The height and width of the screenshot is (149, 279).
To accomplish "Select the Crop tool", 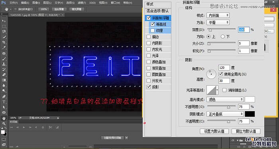I will (x=4, y=42).
